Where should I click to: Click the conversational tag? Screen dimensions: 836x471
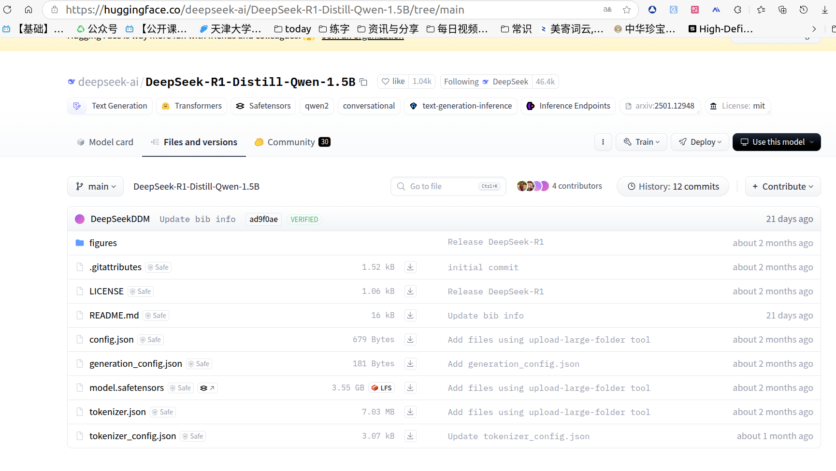(369, 106)
